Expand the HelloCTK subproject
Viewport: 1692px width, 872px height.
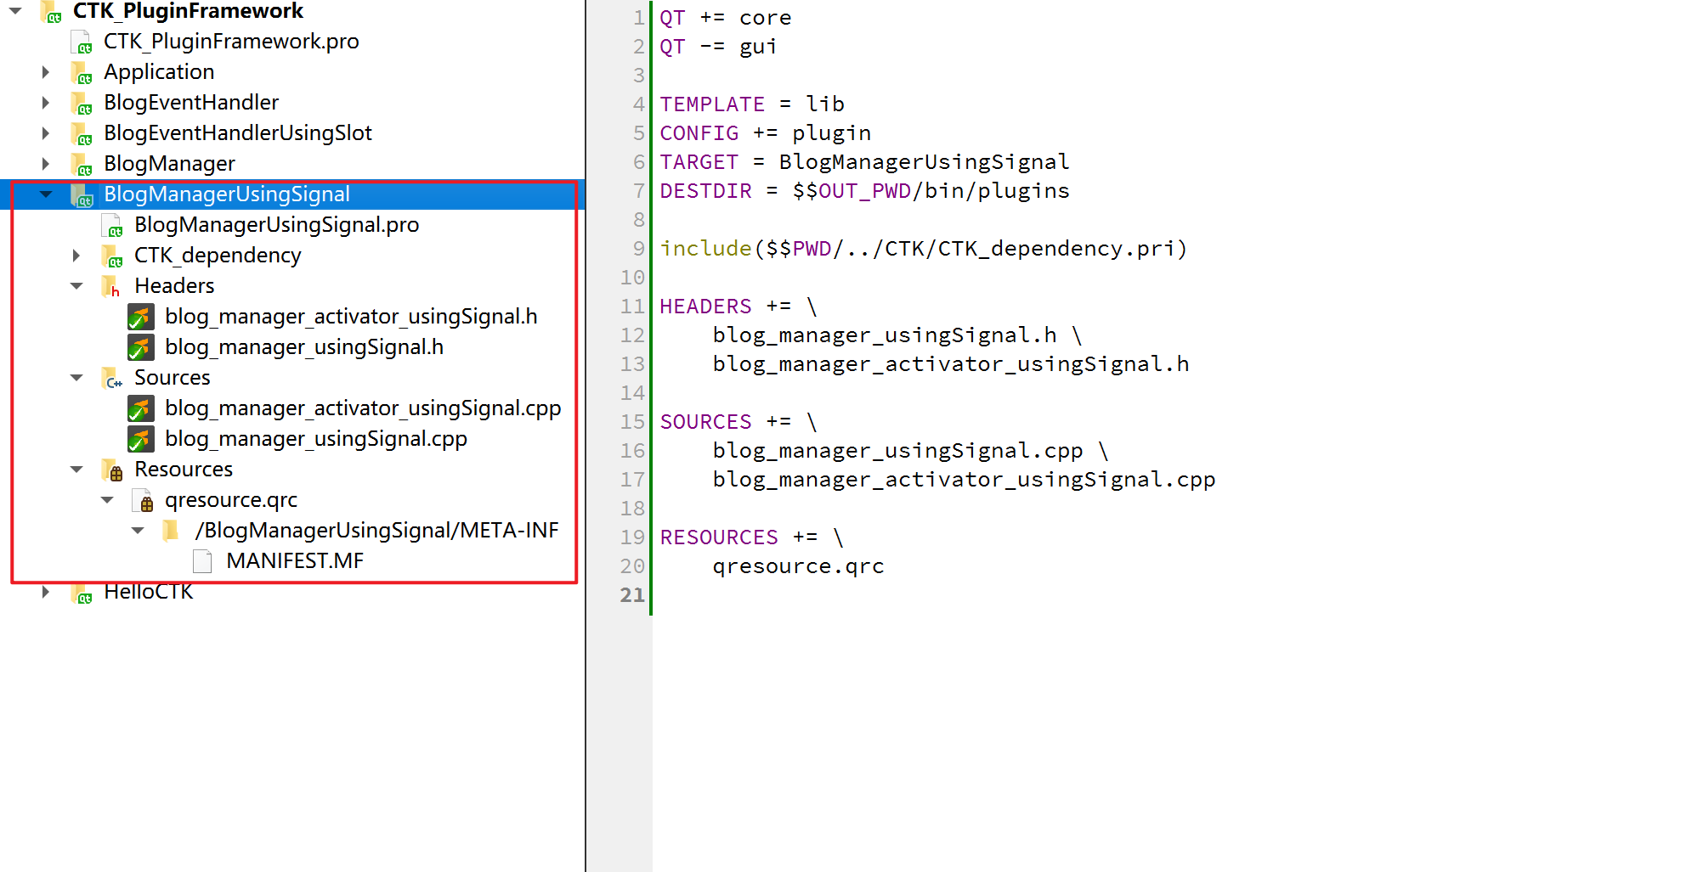[x=46, y=592]
